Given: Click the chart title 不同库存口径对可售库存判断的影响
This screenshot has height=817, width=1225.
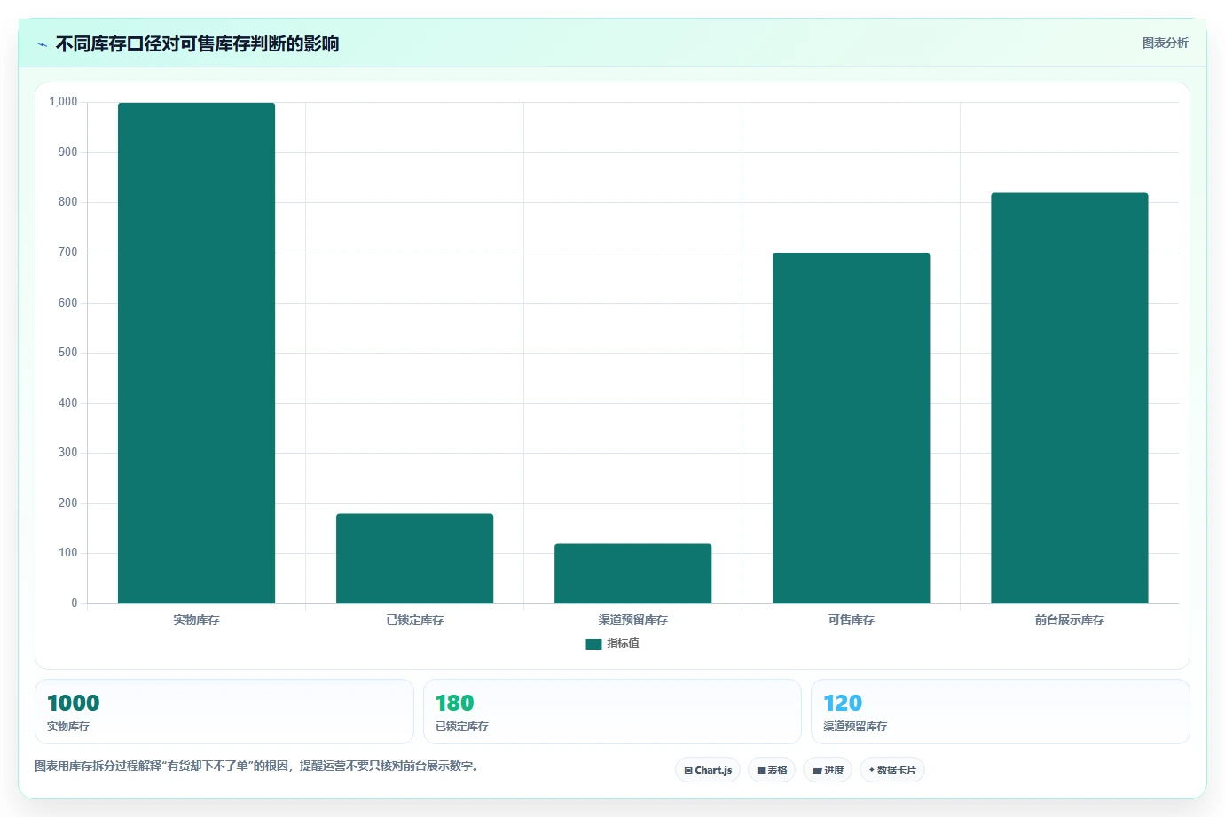Looking at the screenshot, I should pos(197,43).
